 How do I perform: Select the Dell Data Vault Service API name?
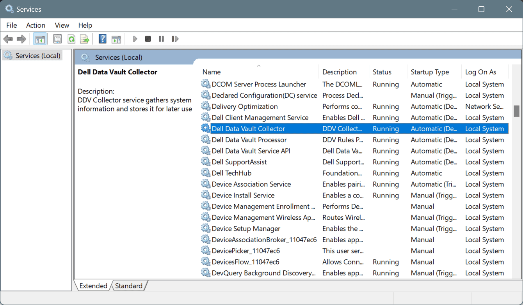tap(251, 151)
